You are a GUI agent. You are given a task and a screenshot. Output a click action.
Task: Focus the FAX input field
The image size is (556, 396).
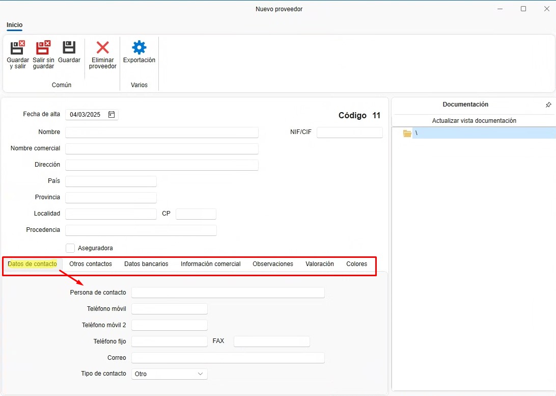271,341
